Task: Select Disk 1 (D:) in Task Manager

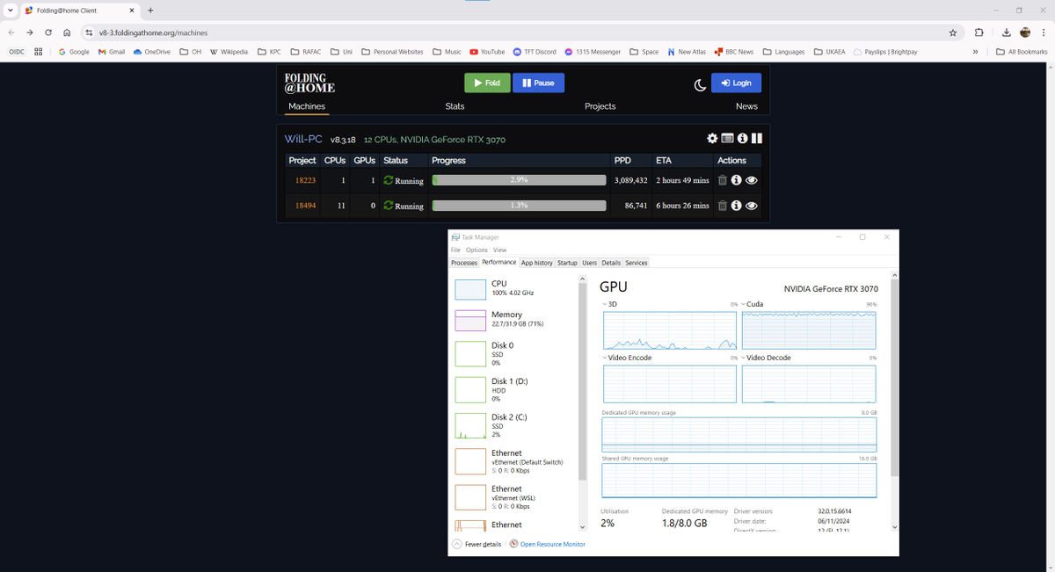Action: pyautogui.click(x=515, y=390)
